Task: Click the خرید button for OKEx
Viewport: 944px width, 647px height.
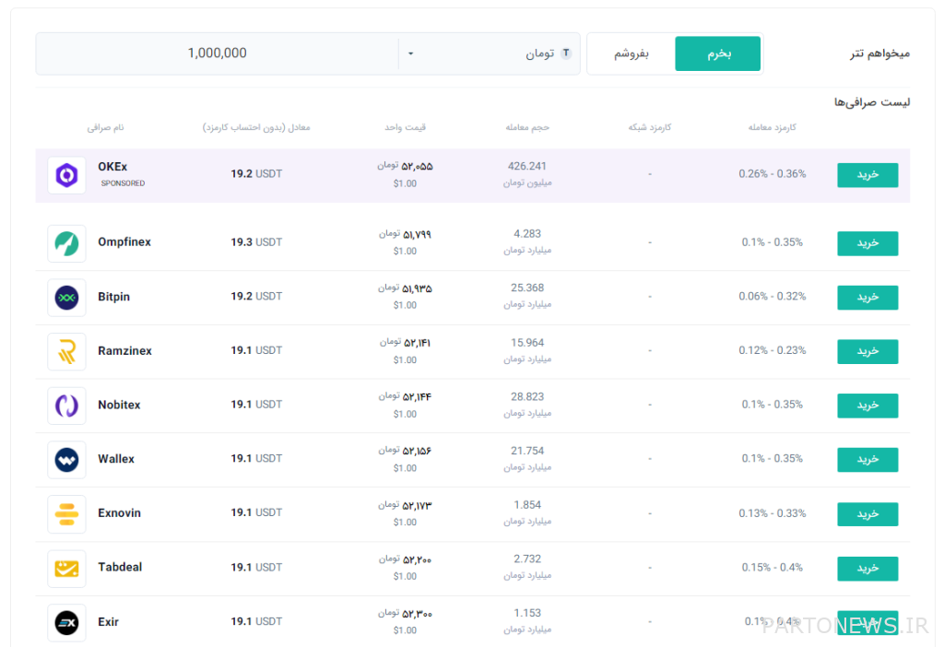Action: click(867, 175)
